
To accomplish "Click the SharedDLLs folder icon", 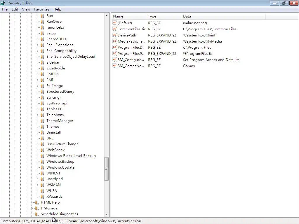I will point(43,39).
